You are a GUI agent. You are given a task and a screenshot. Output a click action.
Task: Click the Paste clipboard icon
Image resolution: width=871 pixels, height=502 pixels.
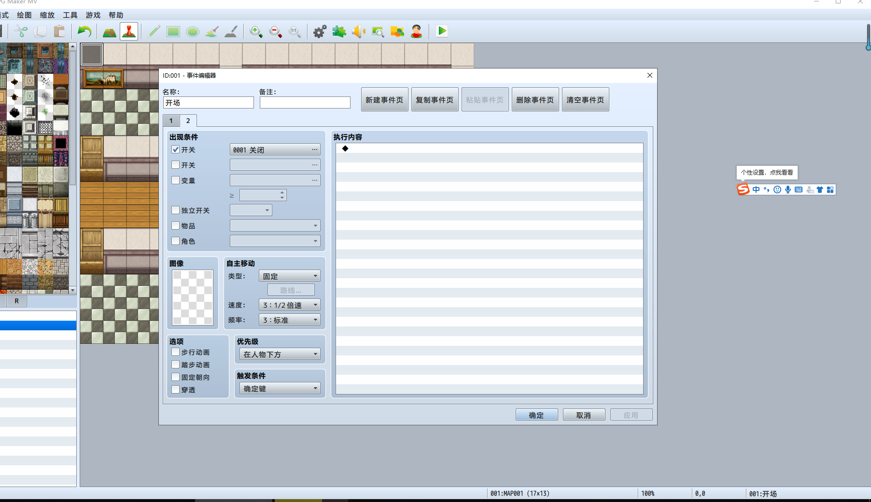click(59, 32)
